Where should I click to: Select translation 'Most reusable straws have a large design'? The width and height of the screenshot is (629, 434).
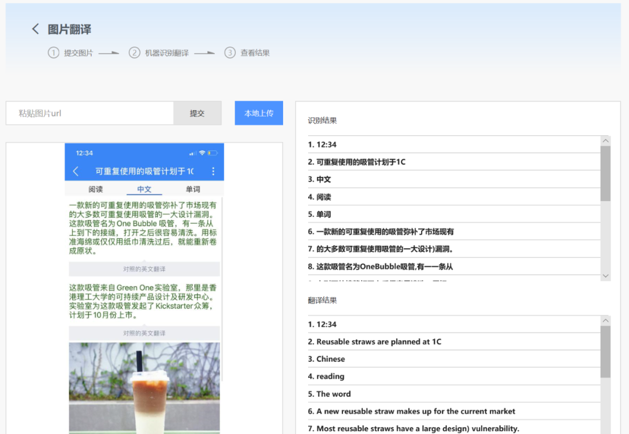pos(454,428)
